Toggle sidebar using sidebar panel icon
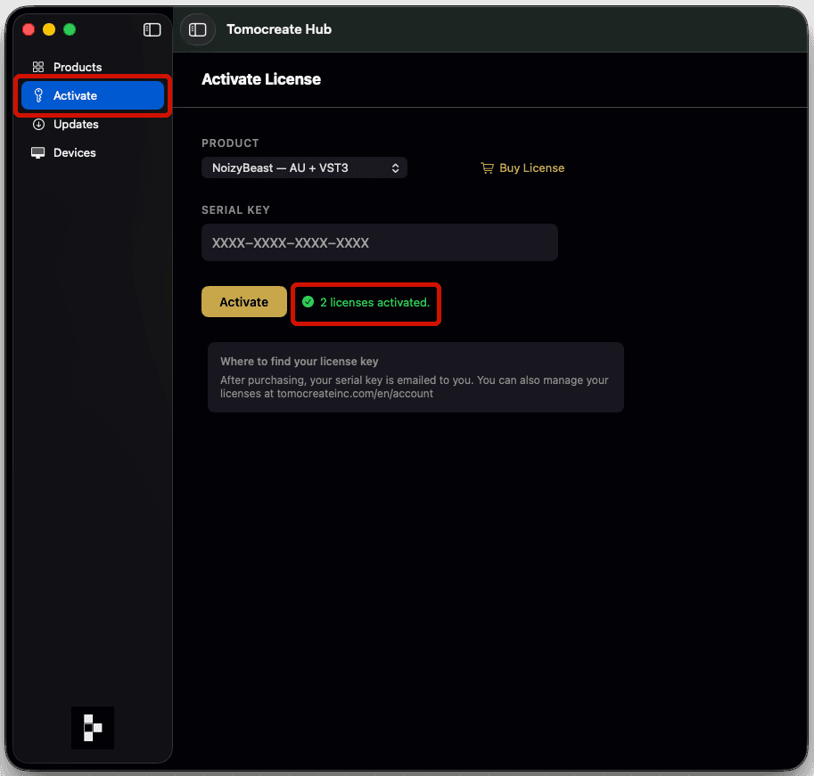This screenshot has height=776, width=814. (x=152, y=29)
